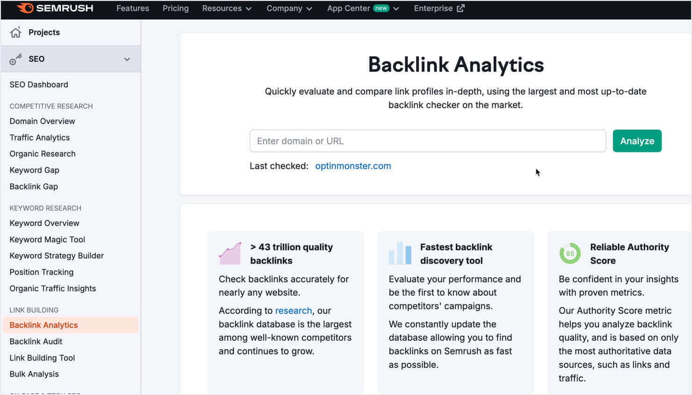692x395 pixels.
Task: Click the green Authority Score 85 circle
Action: point(569,253)
